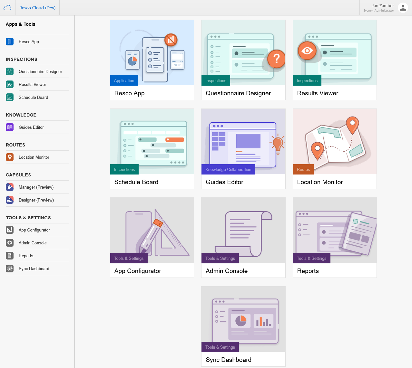Image resolution: width=412 pixels, height=368 pixels.
Task: Open Questionnaire Designer from the sidebar list
Action: [x=40, y=71]
